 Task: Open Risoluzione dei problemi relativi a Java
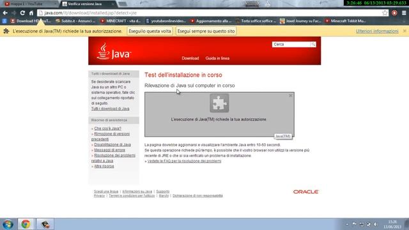click(113, 158)
